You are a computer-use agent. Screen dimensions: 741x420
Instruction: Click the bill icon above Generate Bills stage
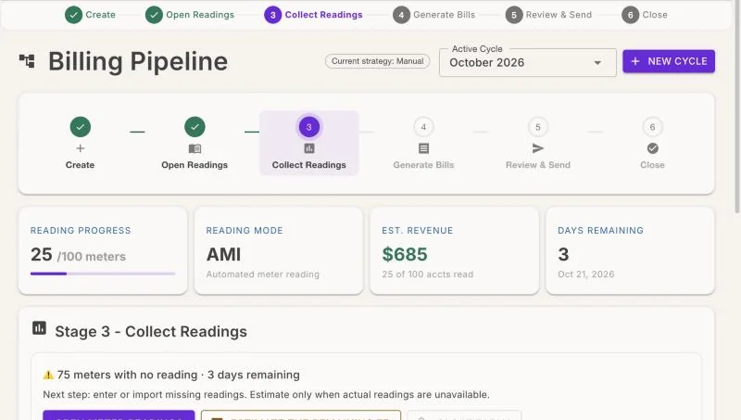coord(423,148)
